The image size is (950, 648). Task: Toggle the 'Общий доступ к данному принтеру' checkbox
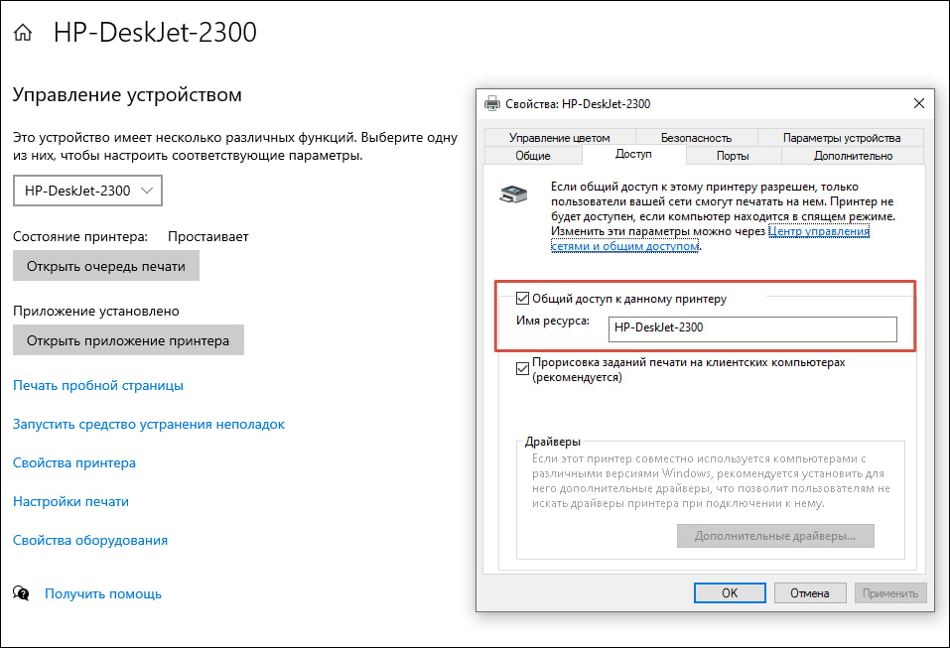click(x=523, y=298)
